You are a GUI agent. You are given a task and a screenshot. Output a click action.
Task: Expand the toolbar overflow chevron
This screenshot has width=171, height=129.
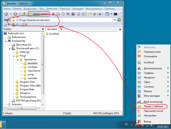click(x=121, y=12)
